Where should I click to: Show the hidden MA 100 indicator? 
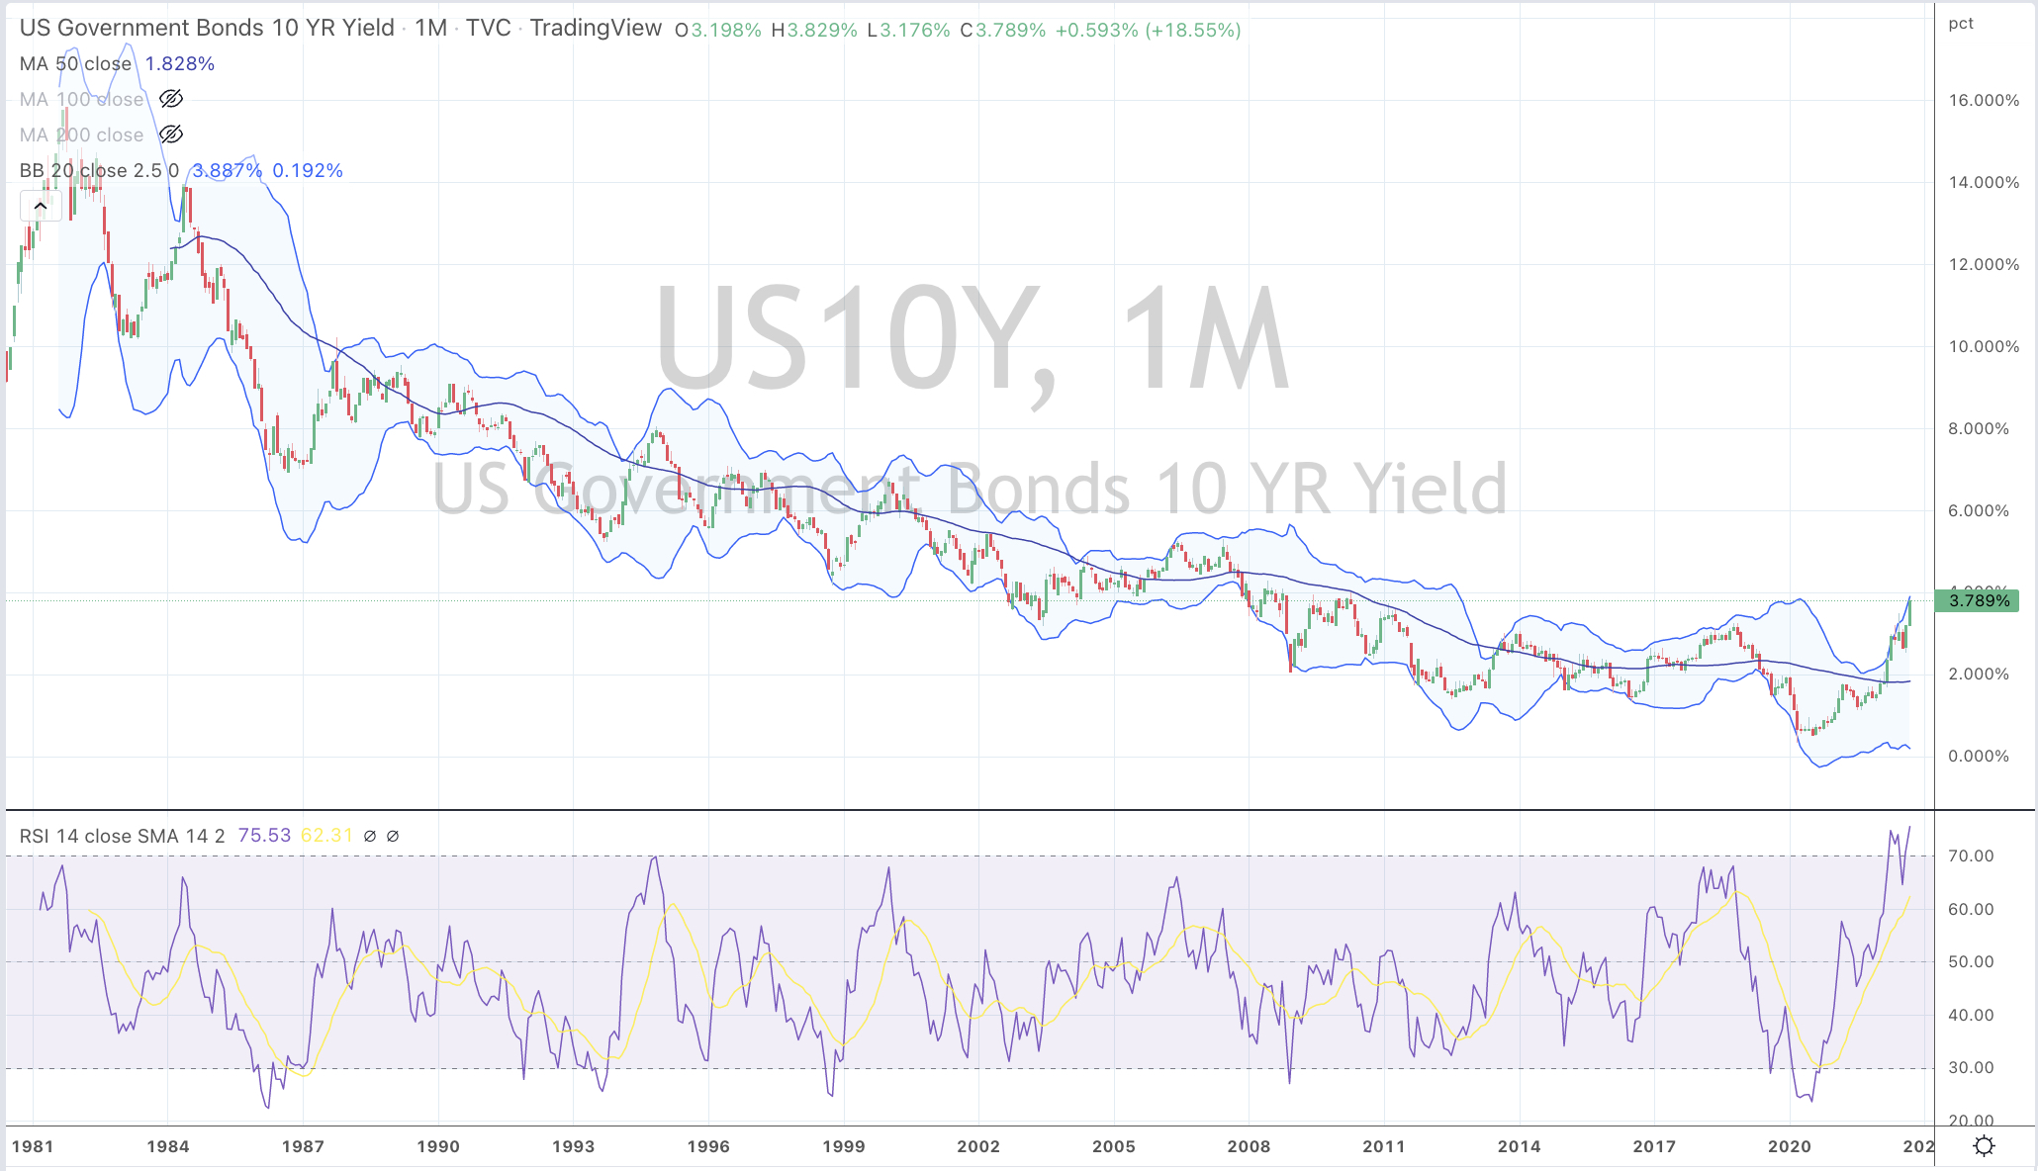tap(171, 99)
